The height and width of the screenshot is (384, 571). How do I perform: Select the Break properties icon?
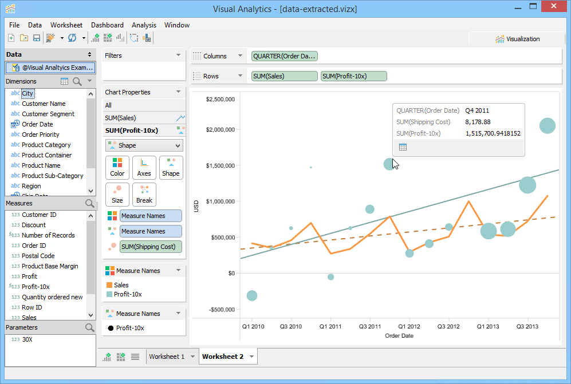(144, 195)
